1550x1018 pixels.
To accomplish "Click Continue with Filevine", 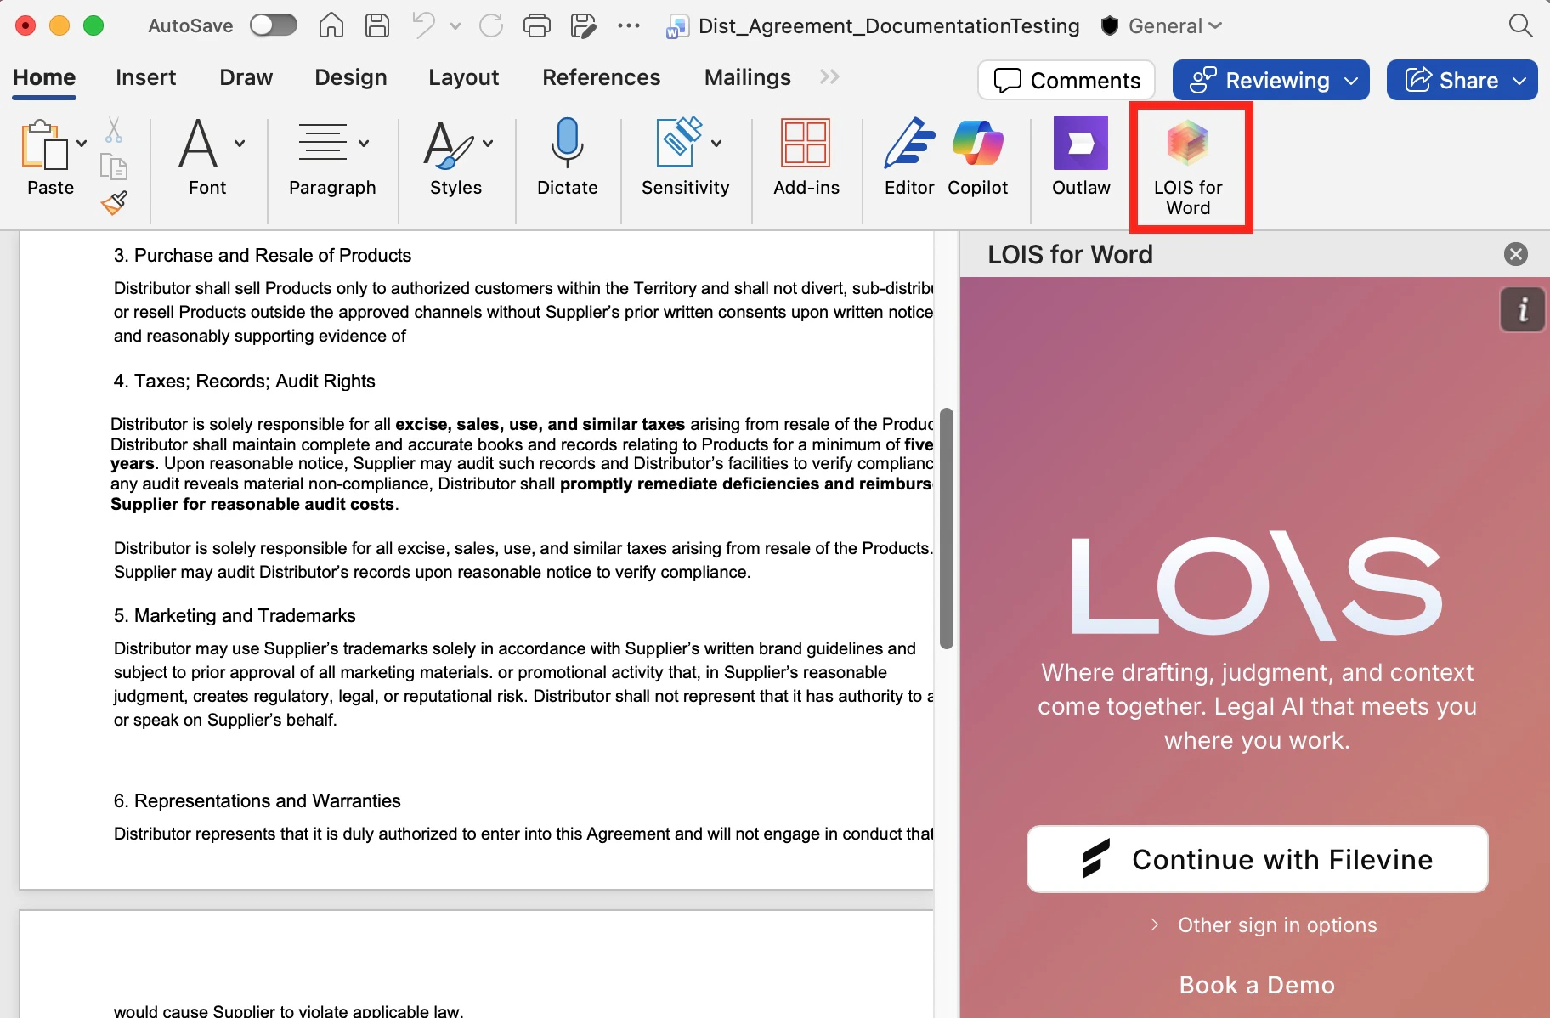I will click(1258, 859).
